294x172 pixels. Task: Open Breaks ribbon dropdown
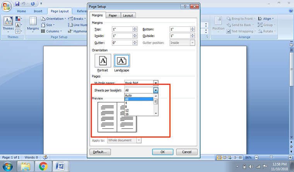77,19
